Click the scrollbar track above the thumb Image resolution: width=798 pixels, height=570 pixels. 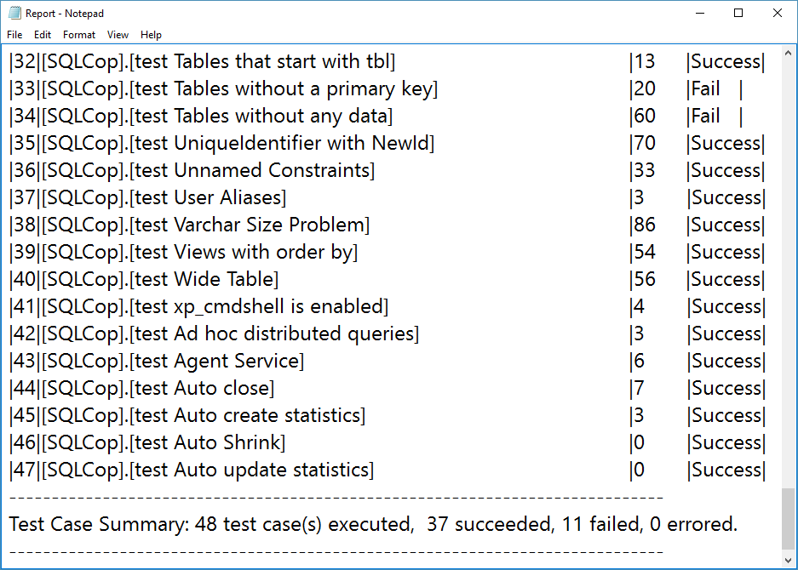tap(788, 274)
